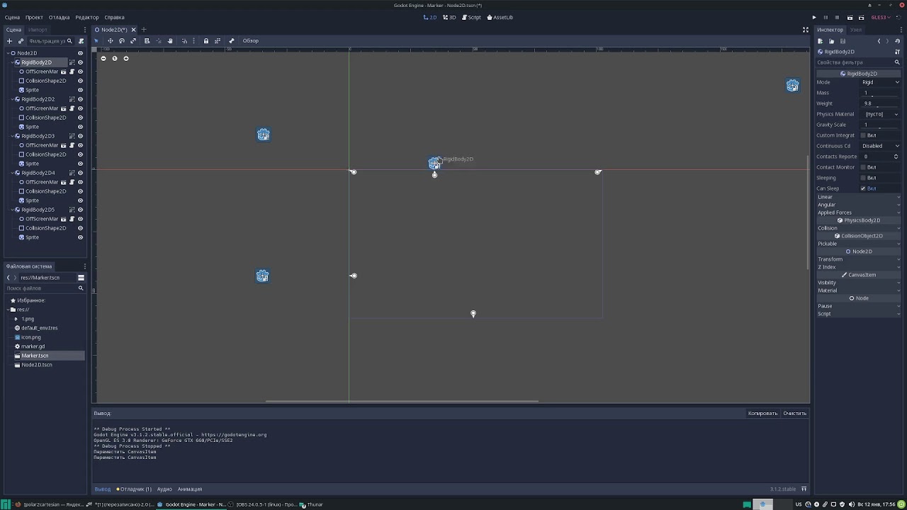The height and width of the screenshot is (510, 907).
Task: Toggle the Sleeping checkbox
Action: pyautogui.click(x=863, y=178)
